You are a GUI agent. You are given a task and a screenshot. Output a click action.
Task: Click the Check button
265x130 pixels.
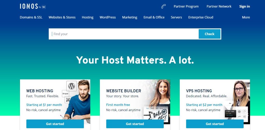point(210,34)
